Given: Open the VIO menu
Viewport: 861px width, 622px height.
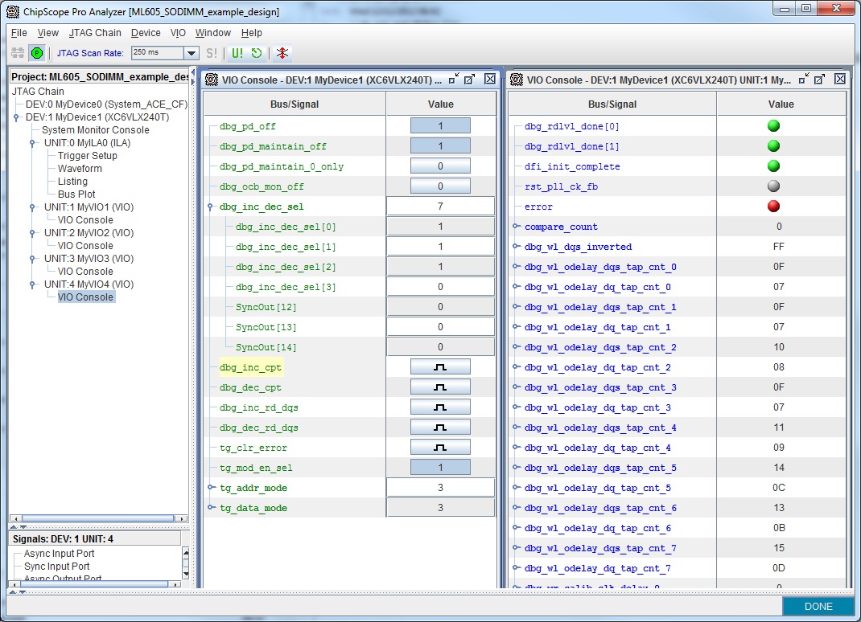Looking at the screenshot, I should (x=178, y=33).
